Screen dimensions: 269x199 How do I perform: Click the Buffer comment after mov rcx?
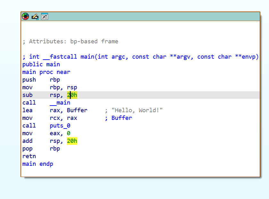tap(121, 118)
